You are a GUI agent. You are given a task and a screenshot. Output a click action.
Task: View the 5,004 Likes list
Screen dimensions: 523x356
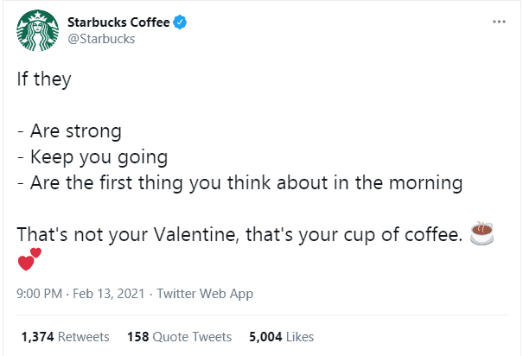[281, 336]
